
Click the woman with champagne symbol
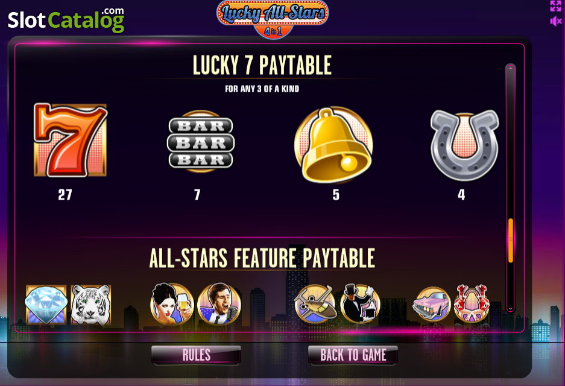point(172,303)
